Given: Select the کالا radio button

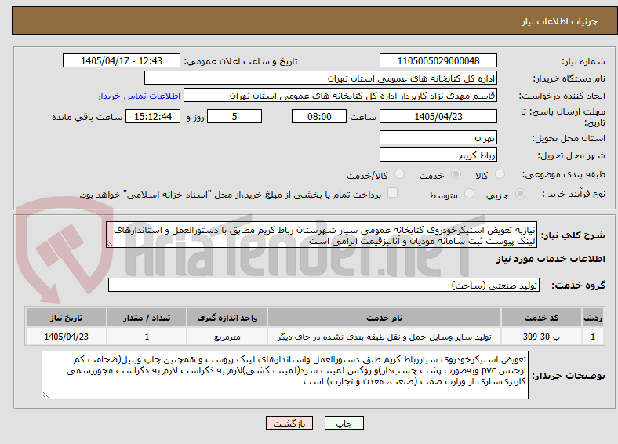Looking at the screenshot, I should coord(500,174).
